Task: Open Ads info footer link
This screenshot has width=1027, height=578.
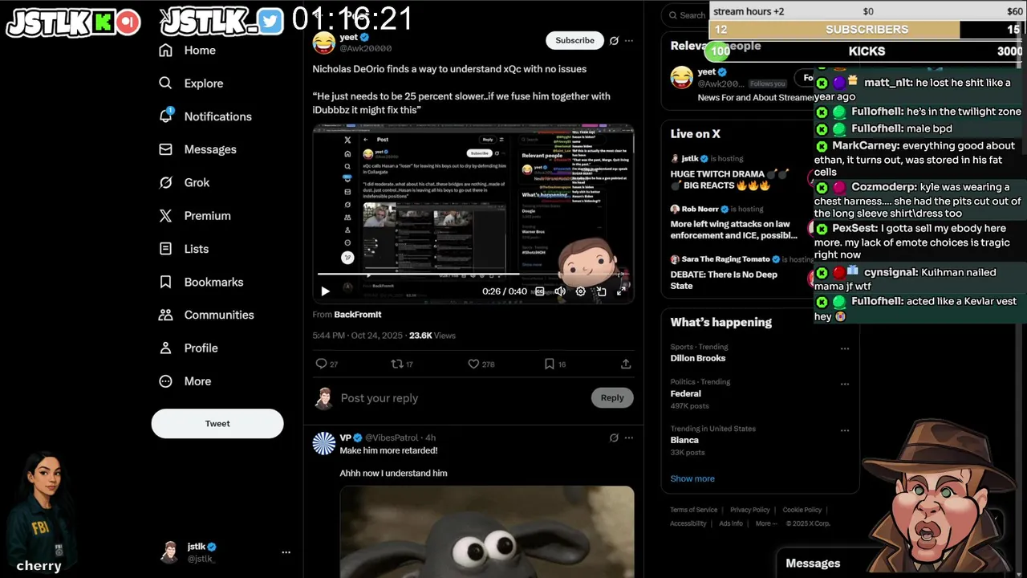Action: (731, 523)
